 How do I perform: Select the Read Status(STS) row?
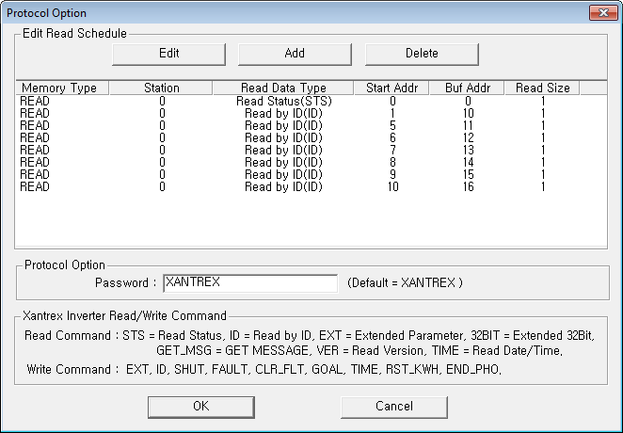(311, 102)
